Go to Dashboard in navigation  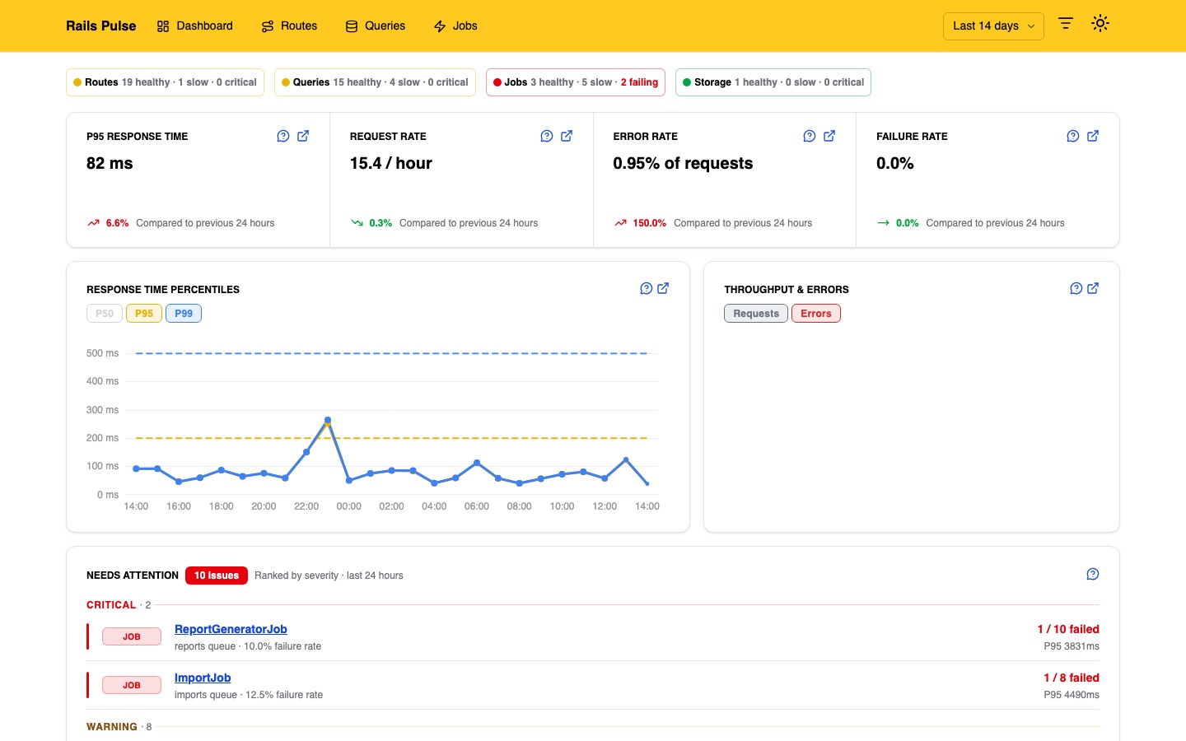coord(195,26)
